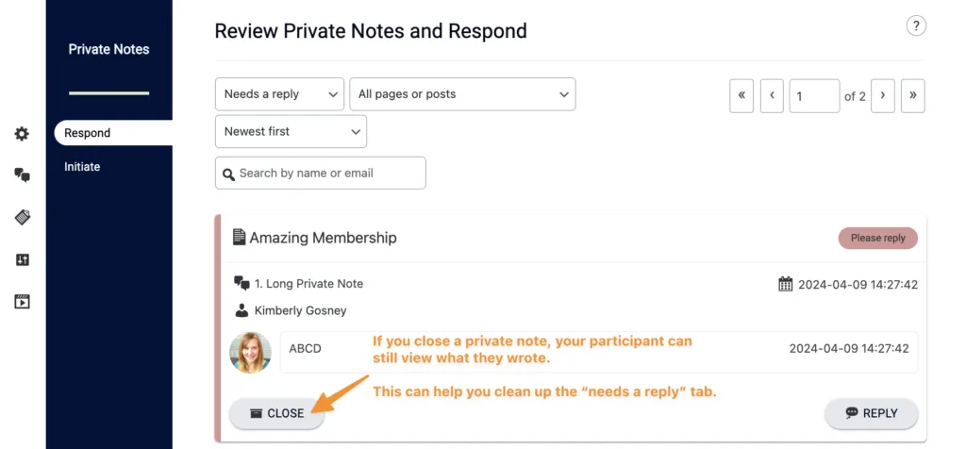This screenshot has height=449, width=966.
Task: Switch to the Initiate tab
Action: (x=82, y=167)
